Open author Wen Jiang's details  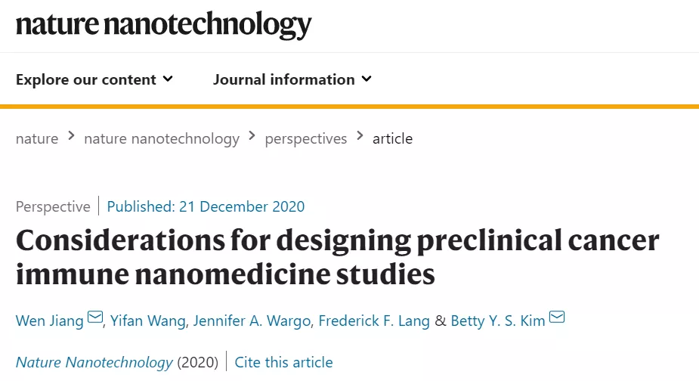(x=50, y=321)
